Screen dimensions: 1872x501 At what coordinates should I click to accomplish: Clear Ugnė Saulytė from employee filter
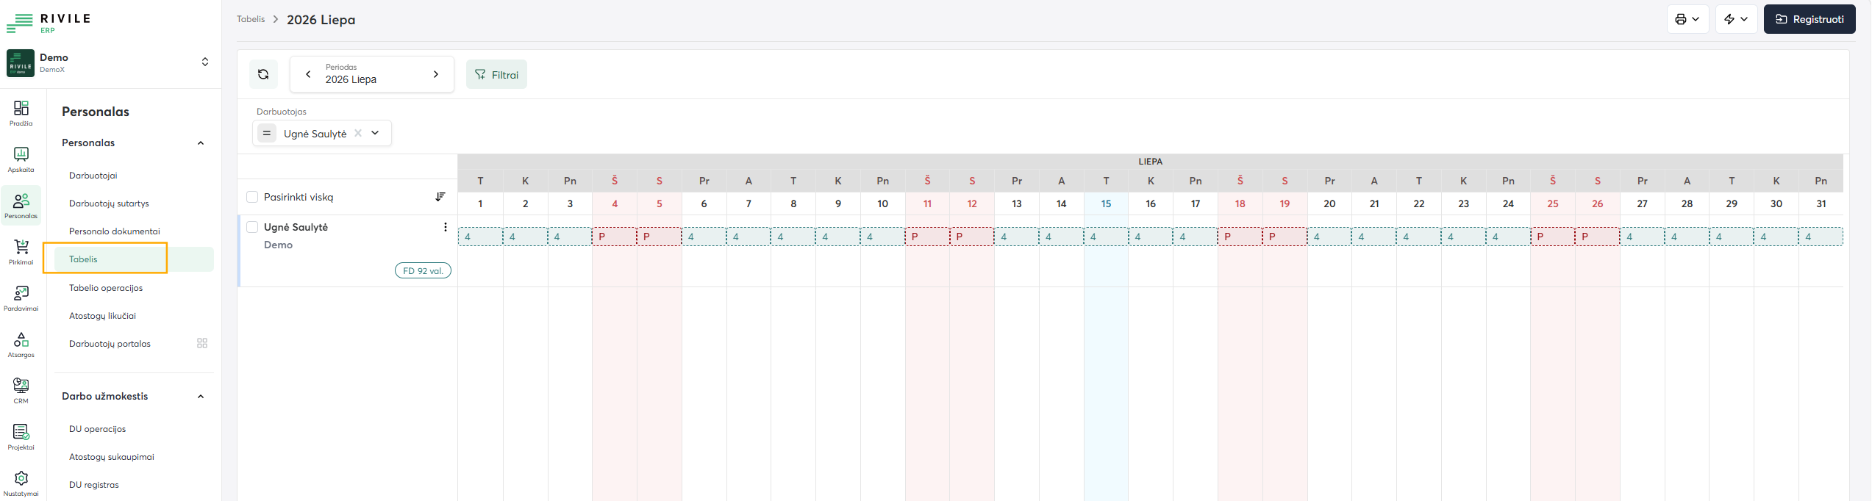(358, 133)
